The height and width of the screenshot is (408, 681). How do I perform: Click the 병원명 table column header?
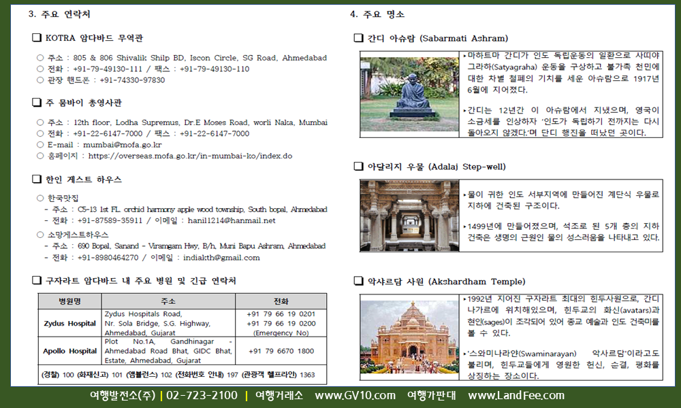point(70,301)
